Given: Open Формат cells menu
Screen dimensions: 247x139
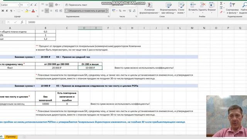Looking at the screenshot, I should coord(211,8).
